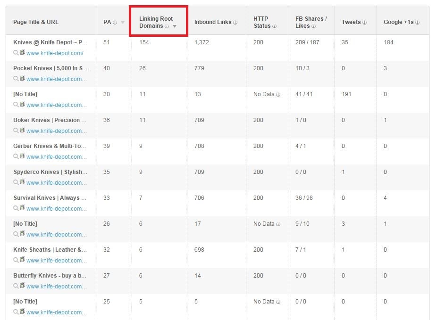The image size is (437, 320).
Task: Click the page icon under Butterfly Knives
Action: pyautogui.click(x=23, y=285)
